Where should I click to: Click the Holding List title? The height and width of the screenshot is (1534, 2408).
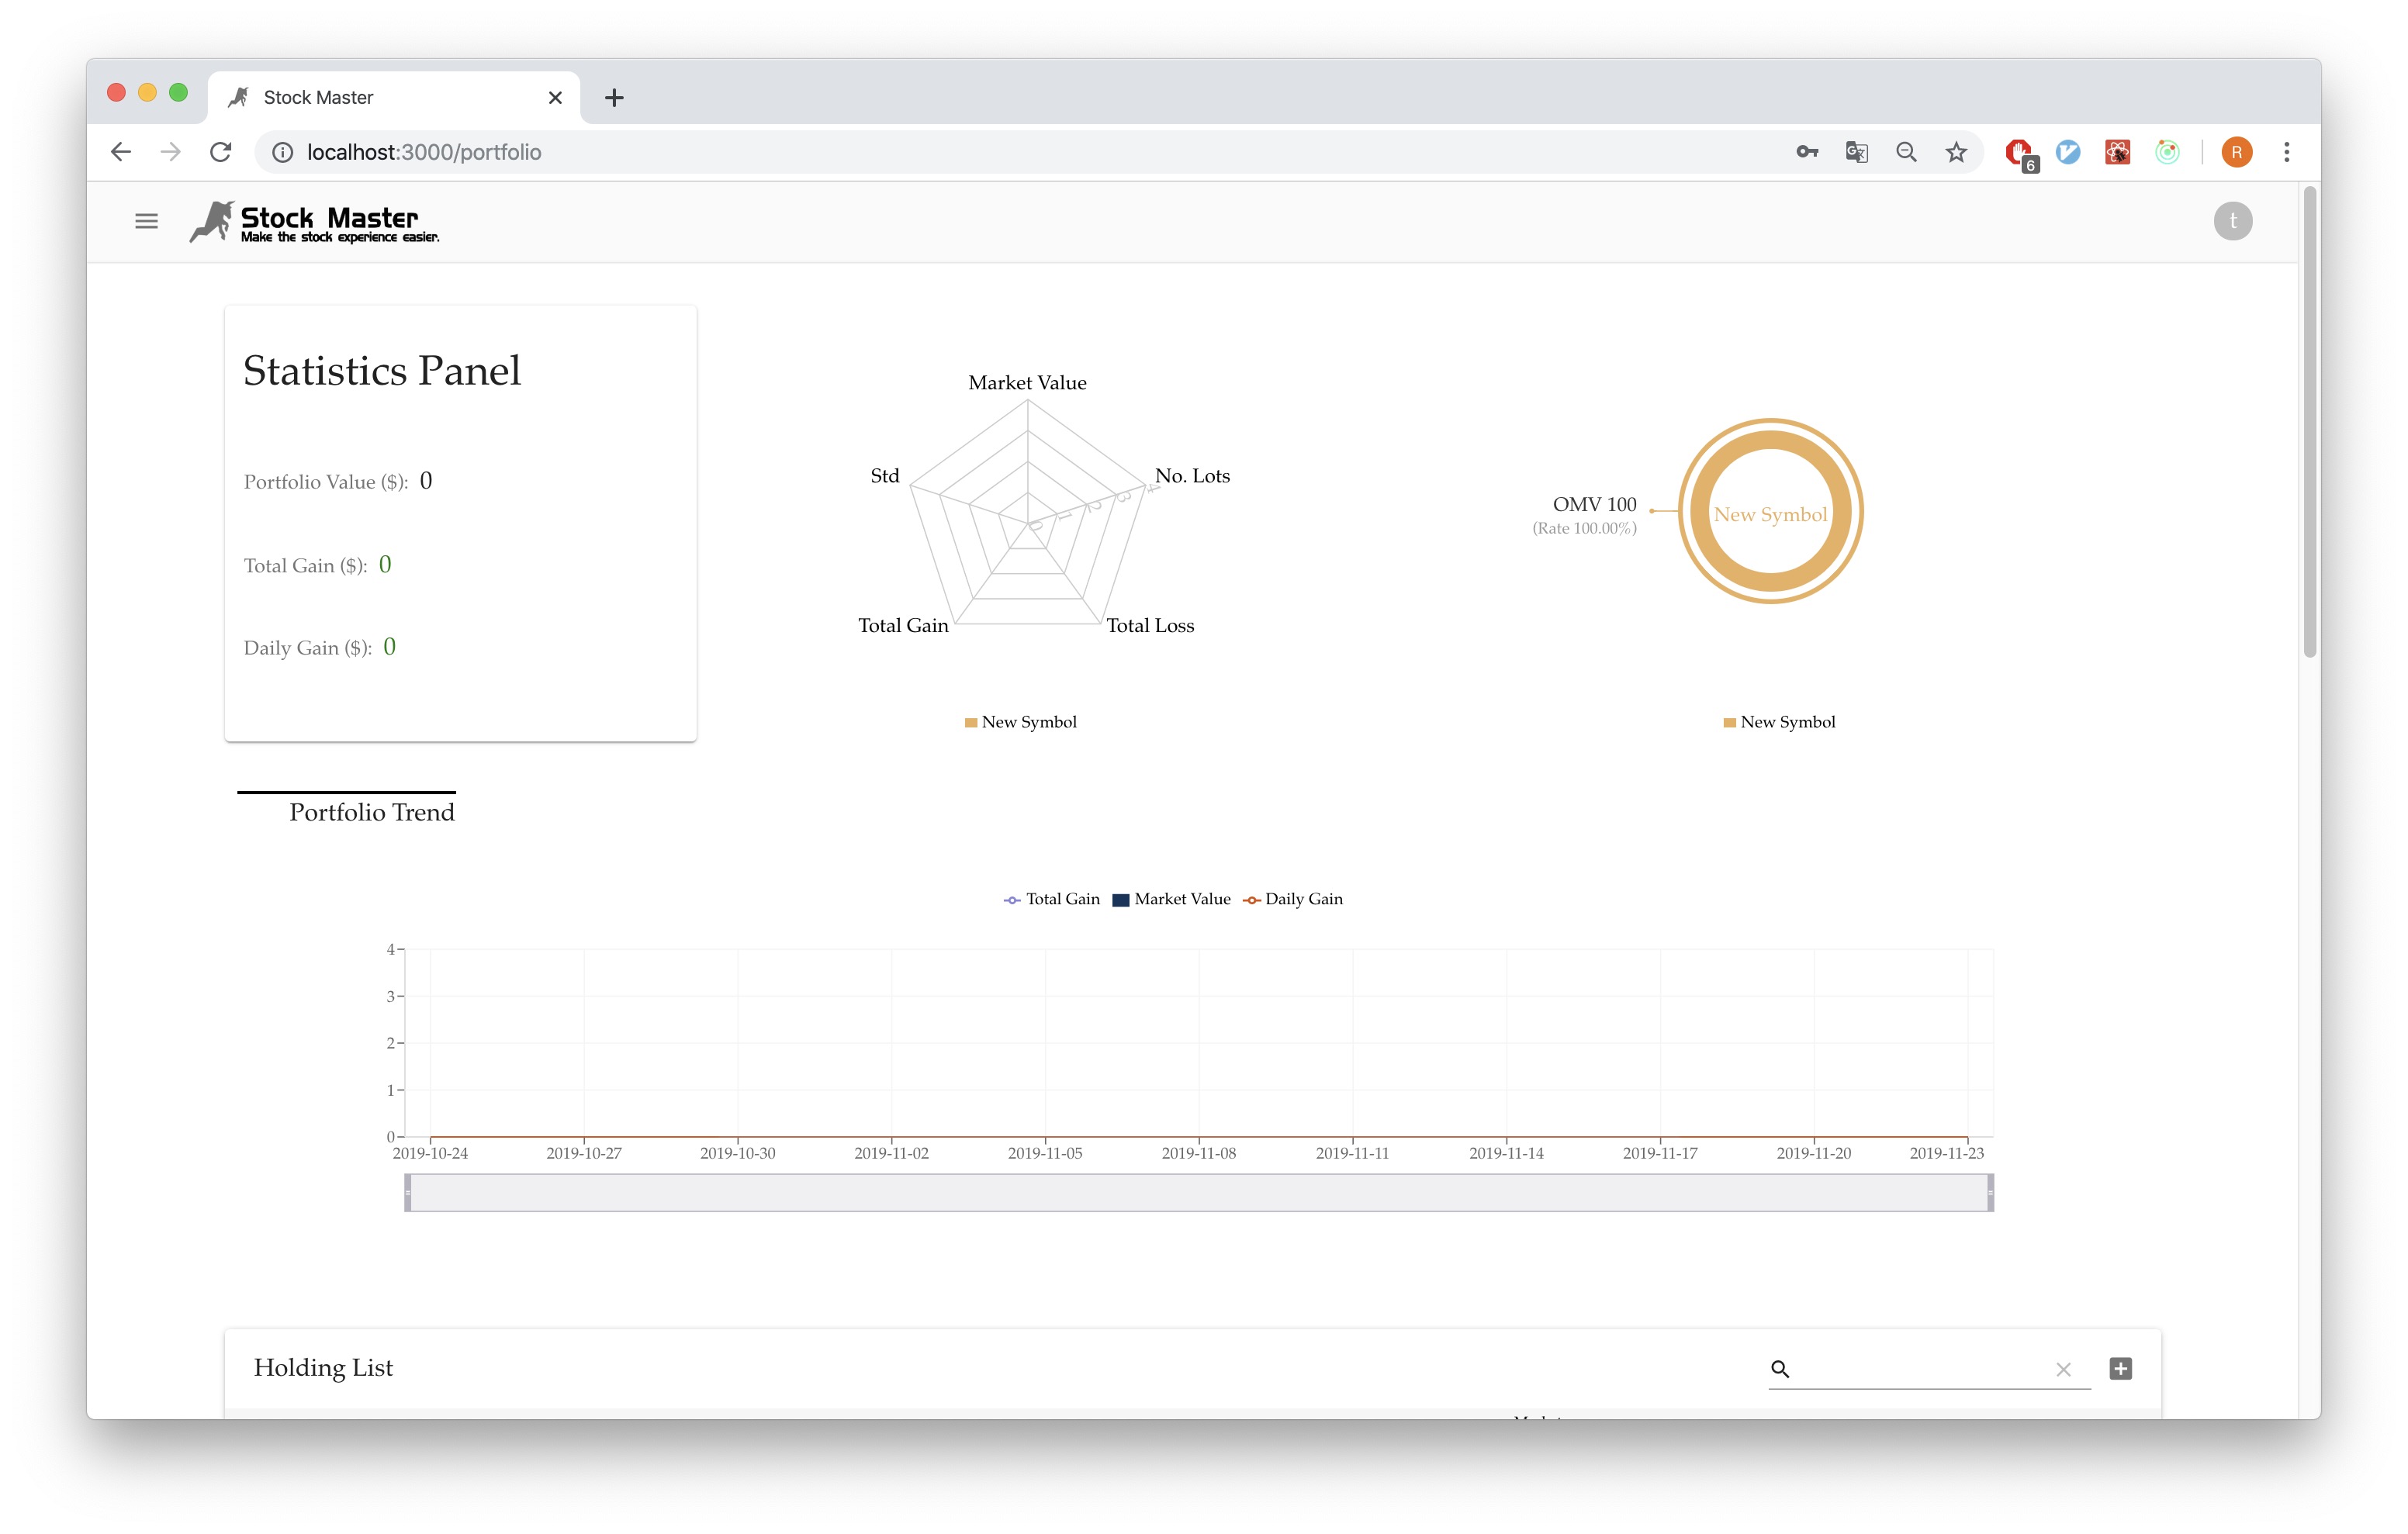(323, 1368)
